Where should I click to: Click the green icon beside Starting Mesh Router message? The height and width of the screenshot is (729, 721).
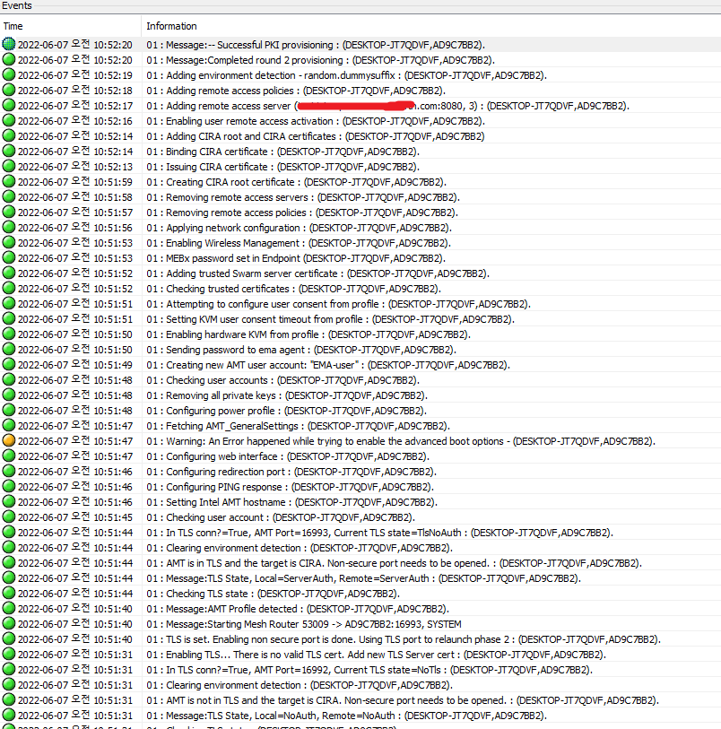8,623
